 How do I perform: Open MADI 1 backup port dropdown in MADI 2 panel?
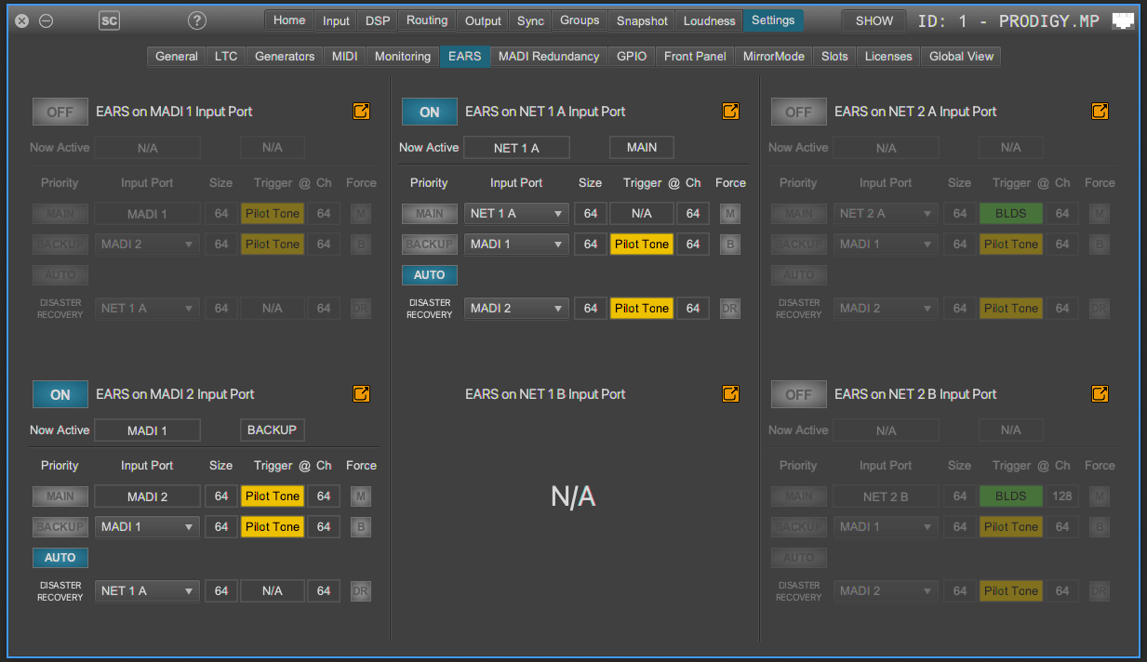point(147,527)
